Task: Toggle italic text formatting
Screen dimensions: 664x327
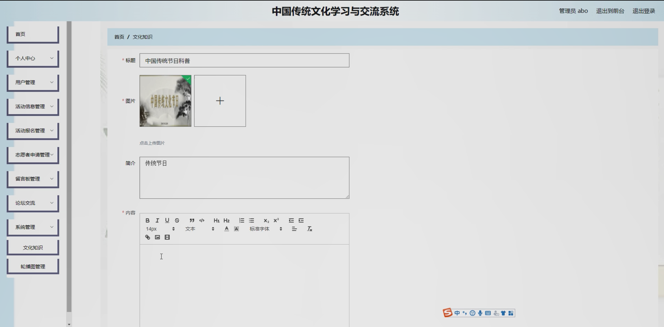Action: 157,220
